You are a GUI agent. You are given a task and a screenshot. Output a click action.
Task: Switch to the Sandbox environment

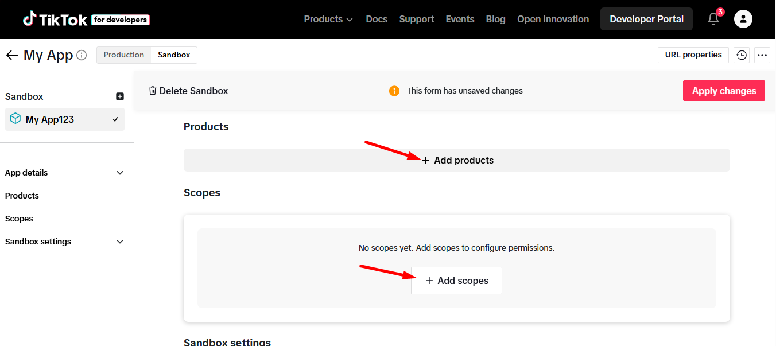(x=174, y=55)
